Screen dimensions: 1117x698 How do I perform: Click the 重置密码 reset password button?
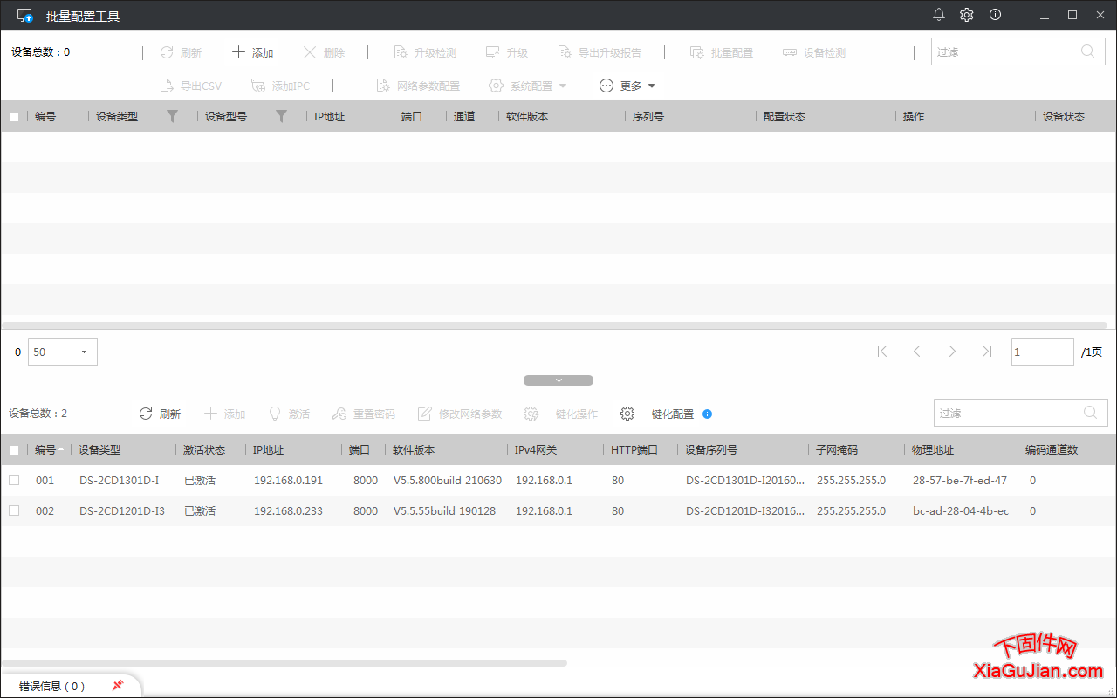pos(364,414)
